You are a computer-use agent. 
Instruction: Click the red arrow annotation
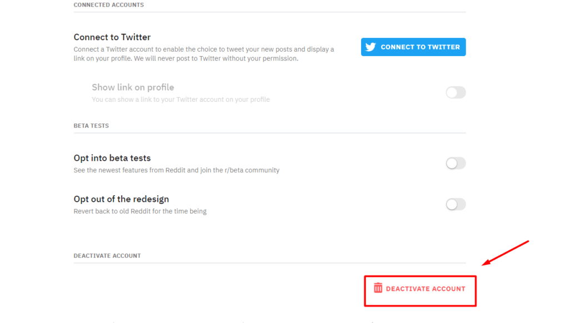coord(505,253)
